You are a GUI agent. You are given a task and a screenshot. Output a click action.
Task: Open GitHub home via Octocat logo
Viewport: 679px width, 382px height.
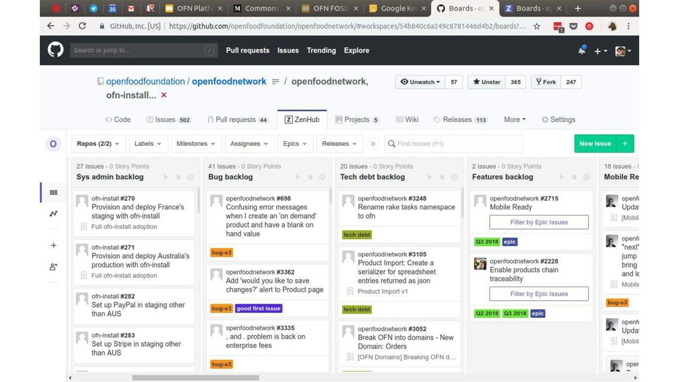coord(56,50)
